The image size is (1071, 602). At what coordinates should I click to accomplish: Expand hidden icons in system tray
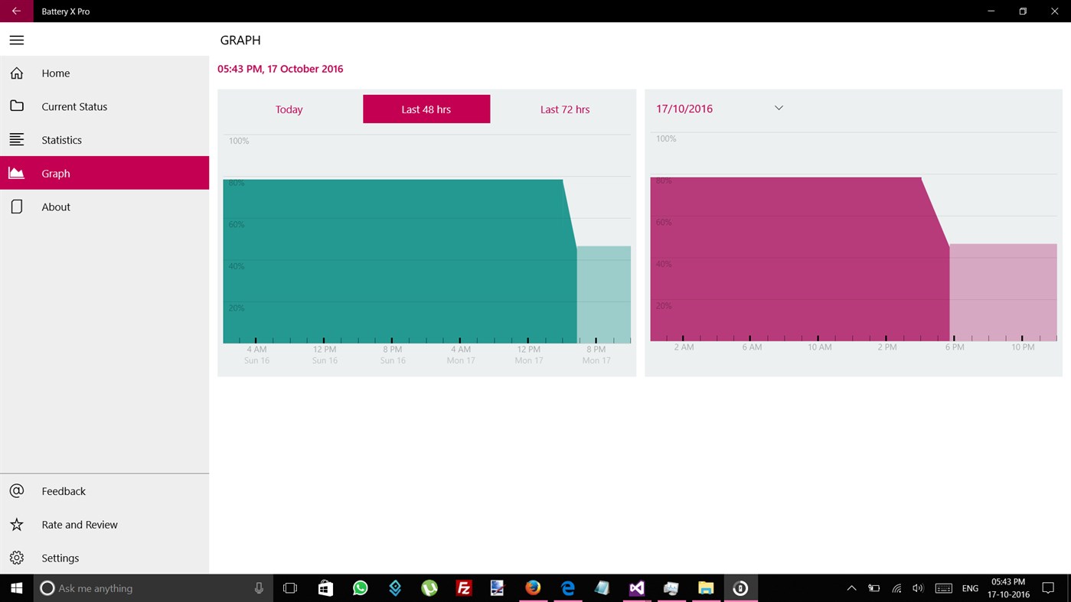pyautogui.click(x=851, y=588)
